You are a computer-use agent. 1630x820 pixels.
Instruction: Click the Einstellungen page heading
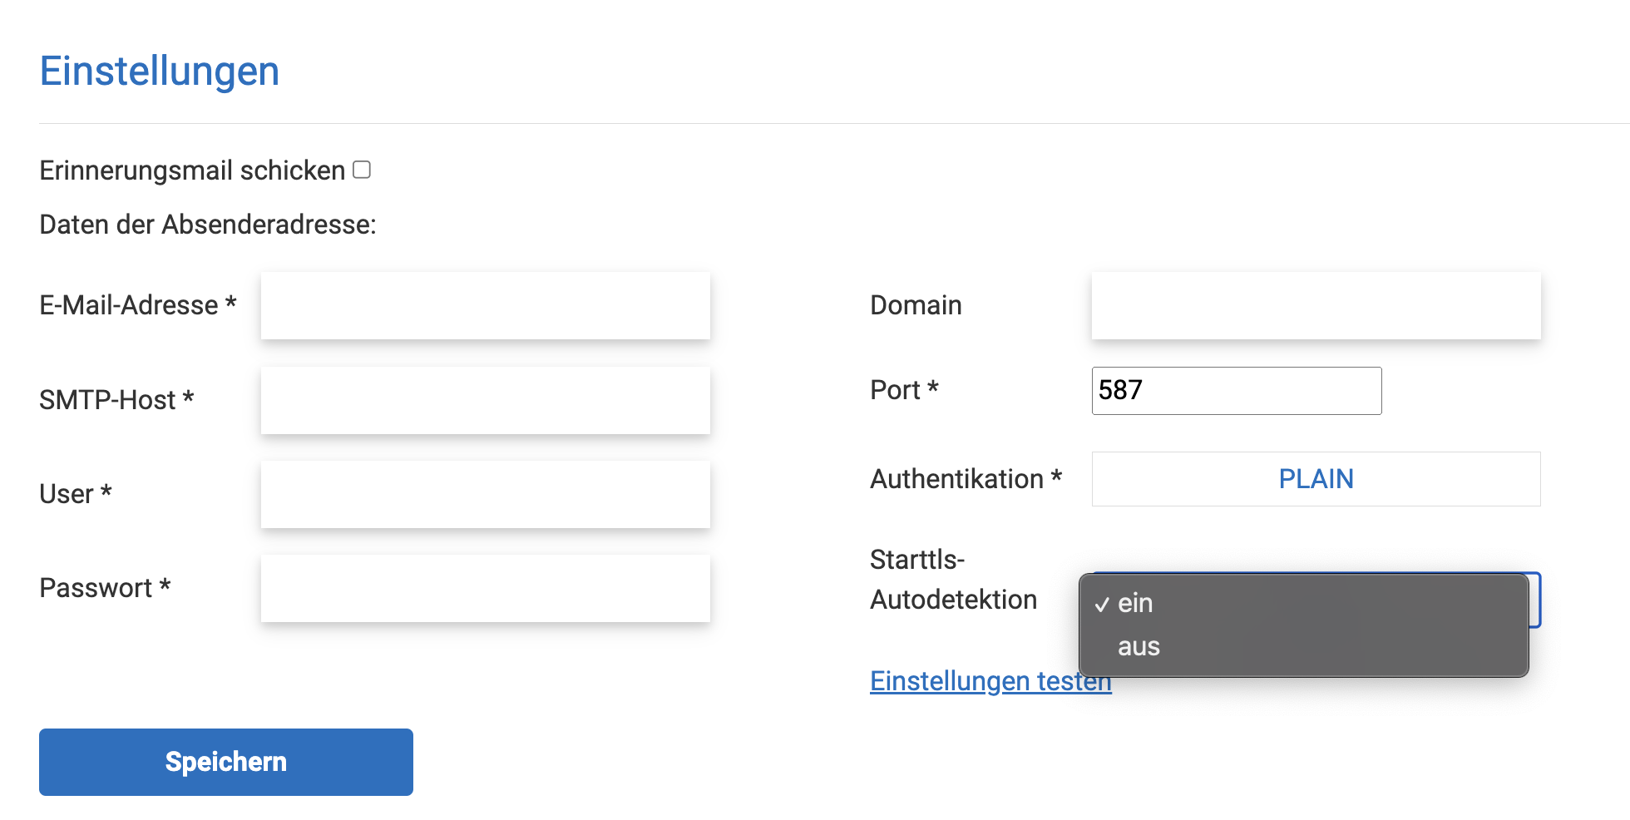coord(160,71)
